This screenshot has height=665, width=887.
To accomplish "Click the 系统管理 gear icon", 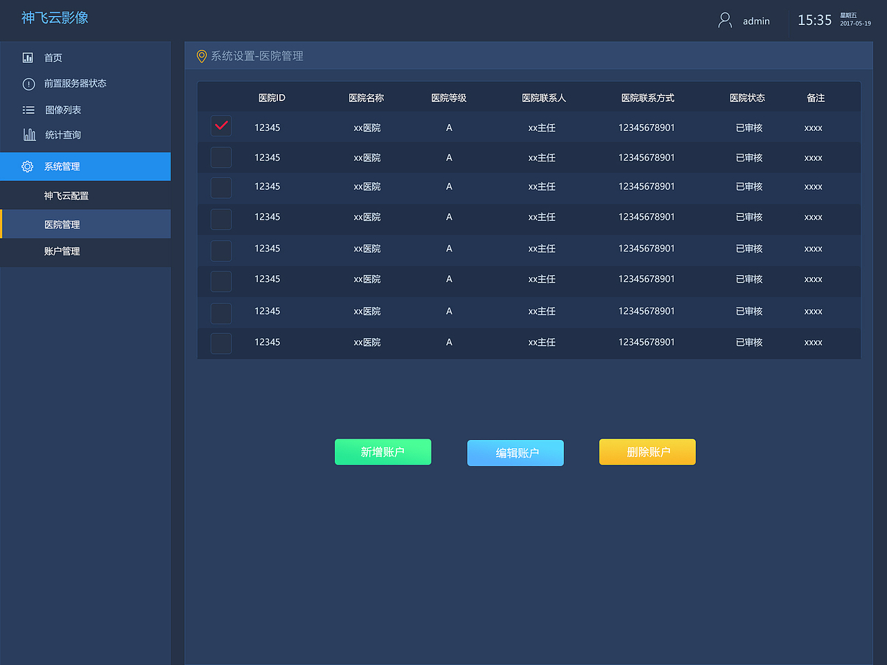I will 28,166.
